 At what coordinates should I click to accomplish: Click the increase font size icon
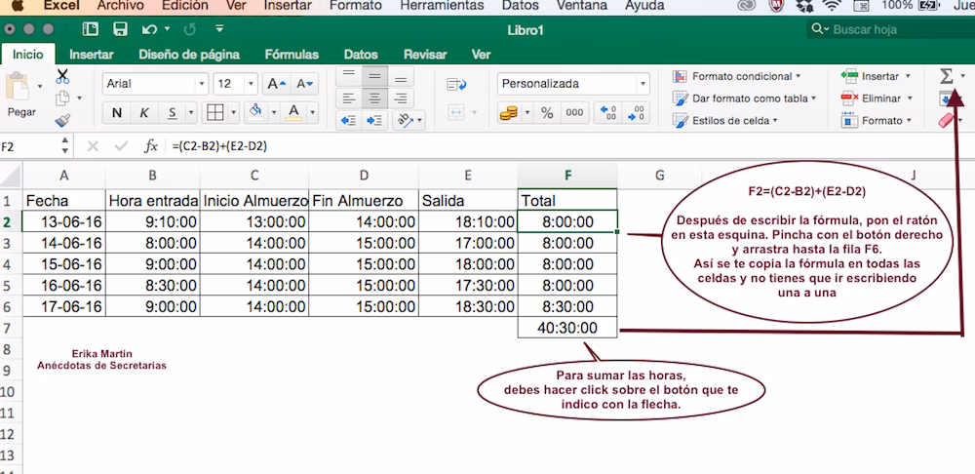pyautogui.click(x=276, y=84)
